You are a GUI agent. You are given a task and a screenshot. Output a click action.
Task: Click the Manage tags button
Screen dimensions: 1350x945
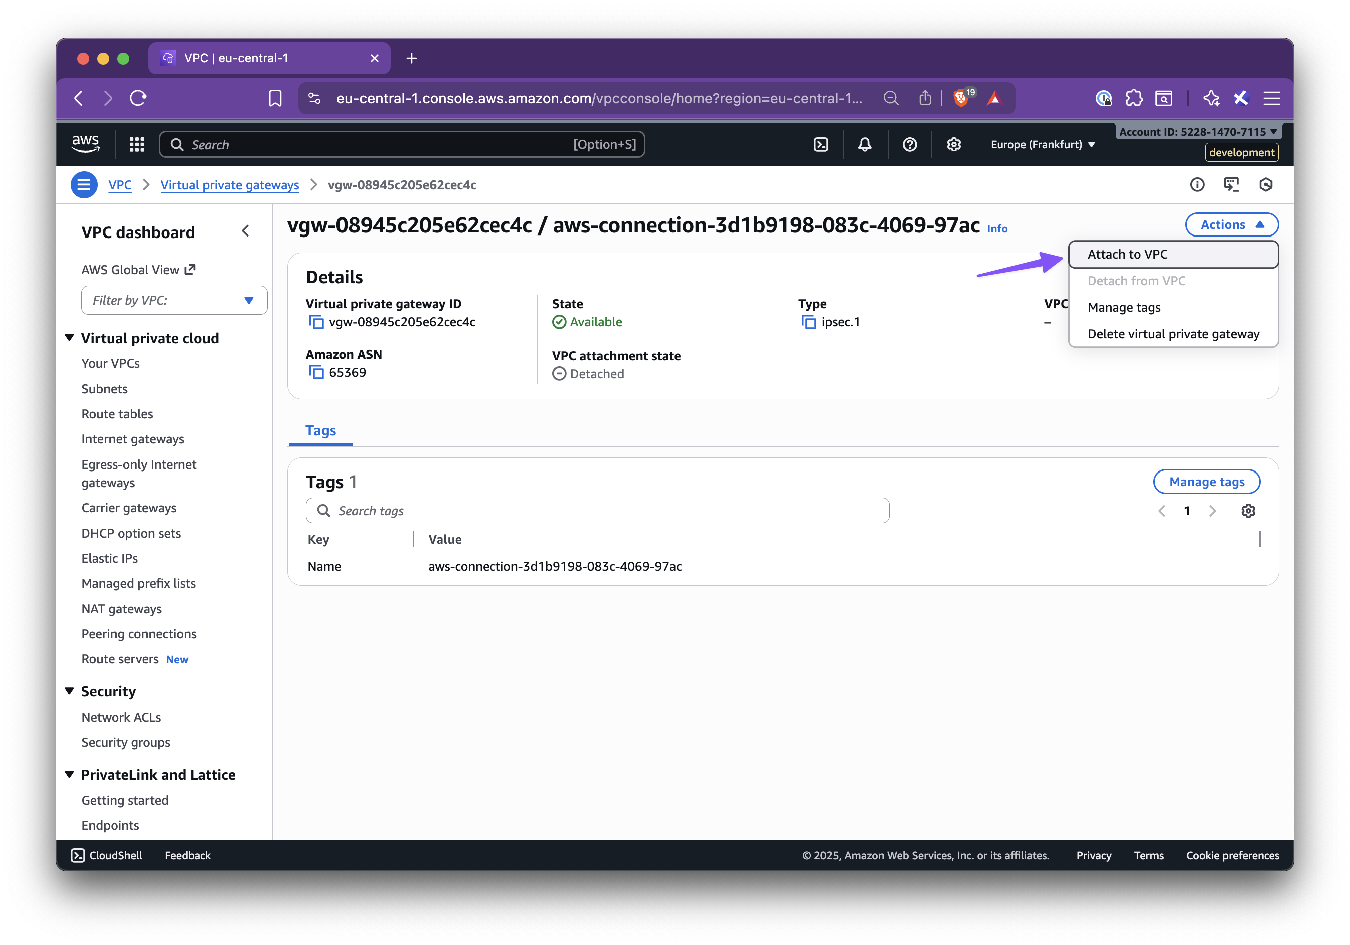pyautogui.click(x=1206, y=482)
